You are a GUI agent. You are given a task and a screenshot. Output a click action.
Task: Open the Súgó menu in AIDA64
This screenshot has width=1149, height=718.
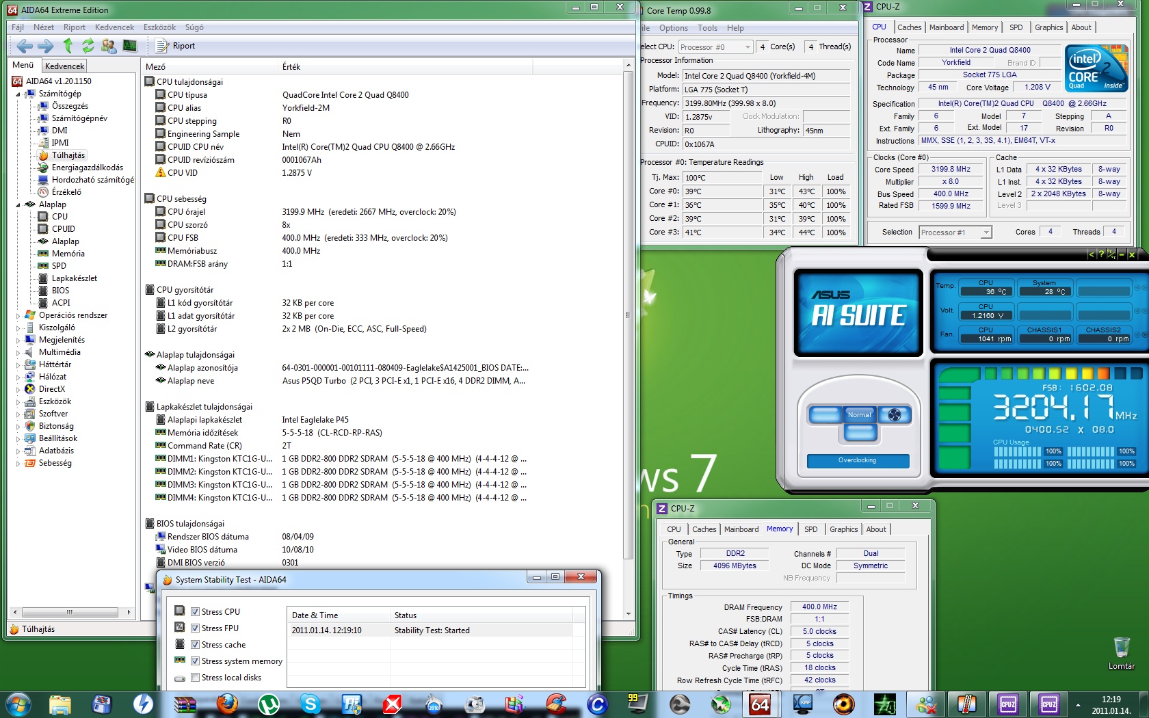[194, 27]
